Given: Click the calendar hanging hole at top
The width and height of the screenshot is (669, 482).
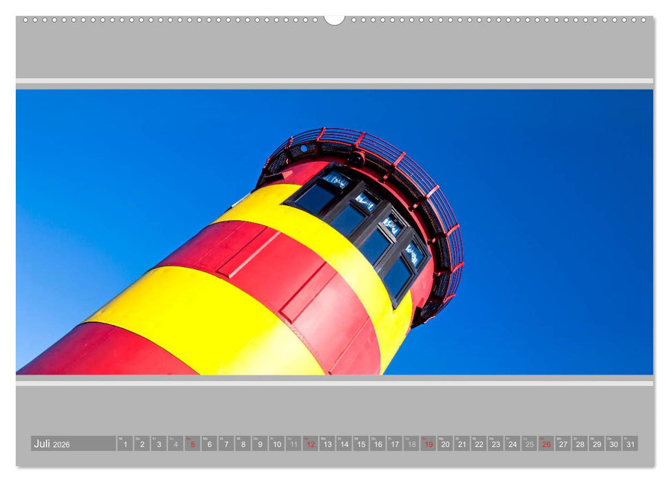Looking at the screenshot, I should 334,19.
